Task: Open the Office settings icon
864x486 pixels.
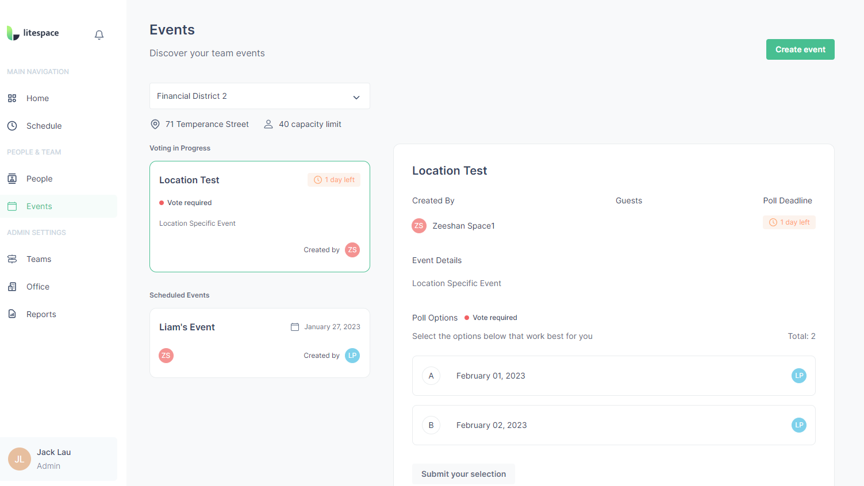Action: pyautogui.click(x=11, y=286)
